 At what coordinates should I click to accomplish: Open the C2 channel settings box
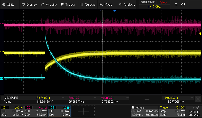[x=36, y=111]
